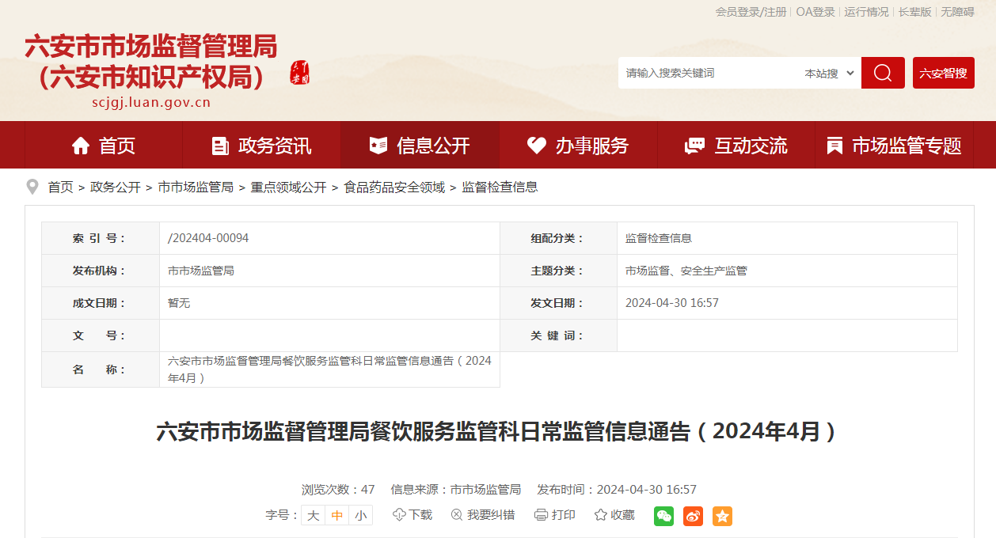Open the OA登录 link
Viewport: 996px width, 538px height.
tap(815, 12)
